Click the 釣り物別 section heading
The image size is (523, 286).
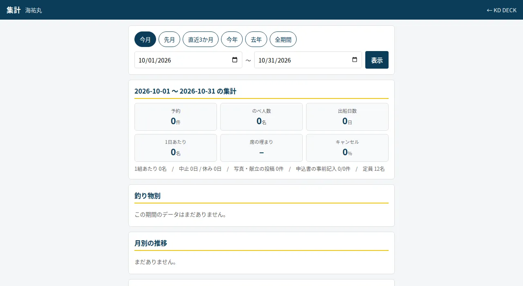click(148, 196)
